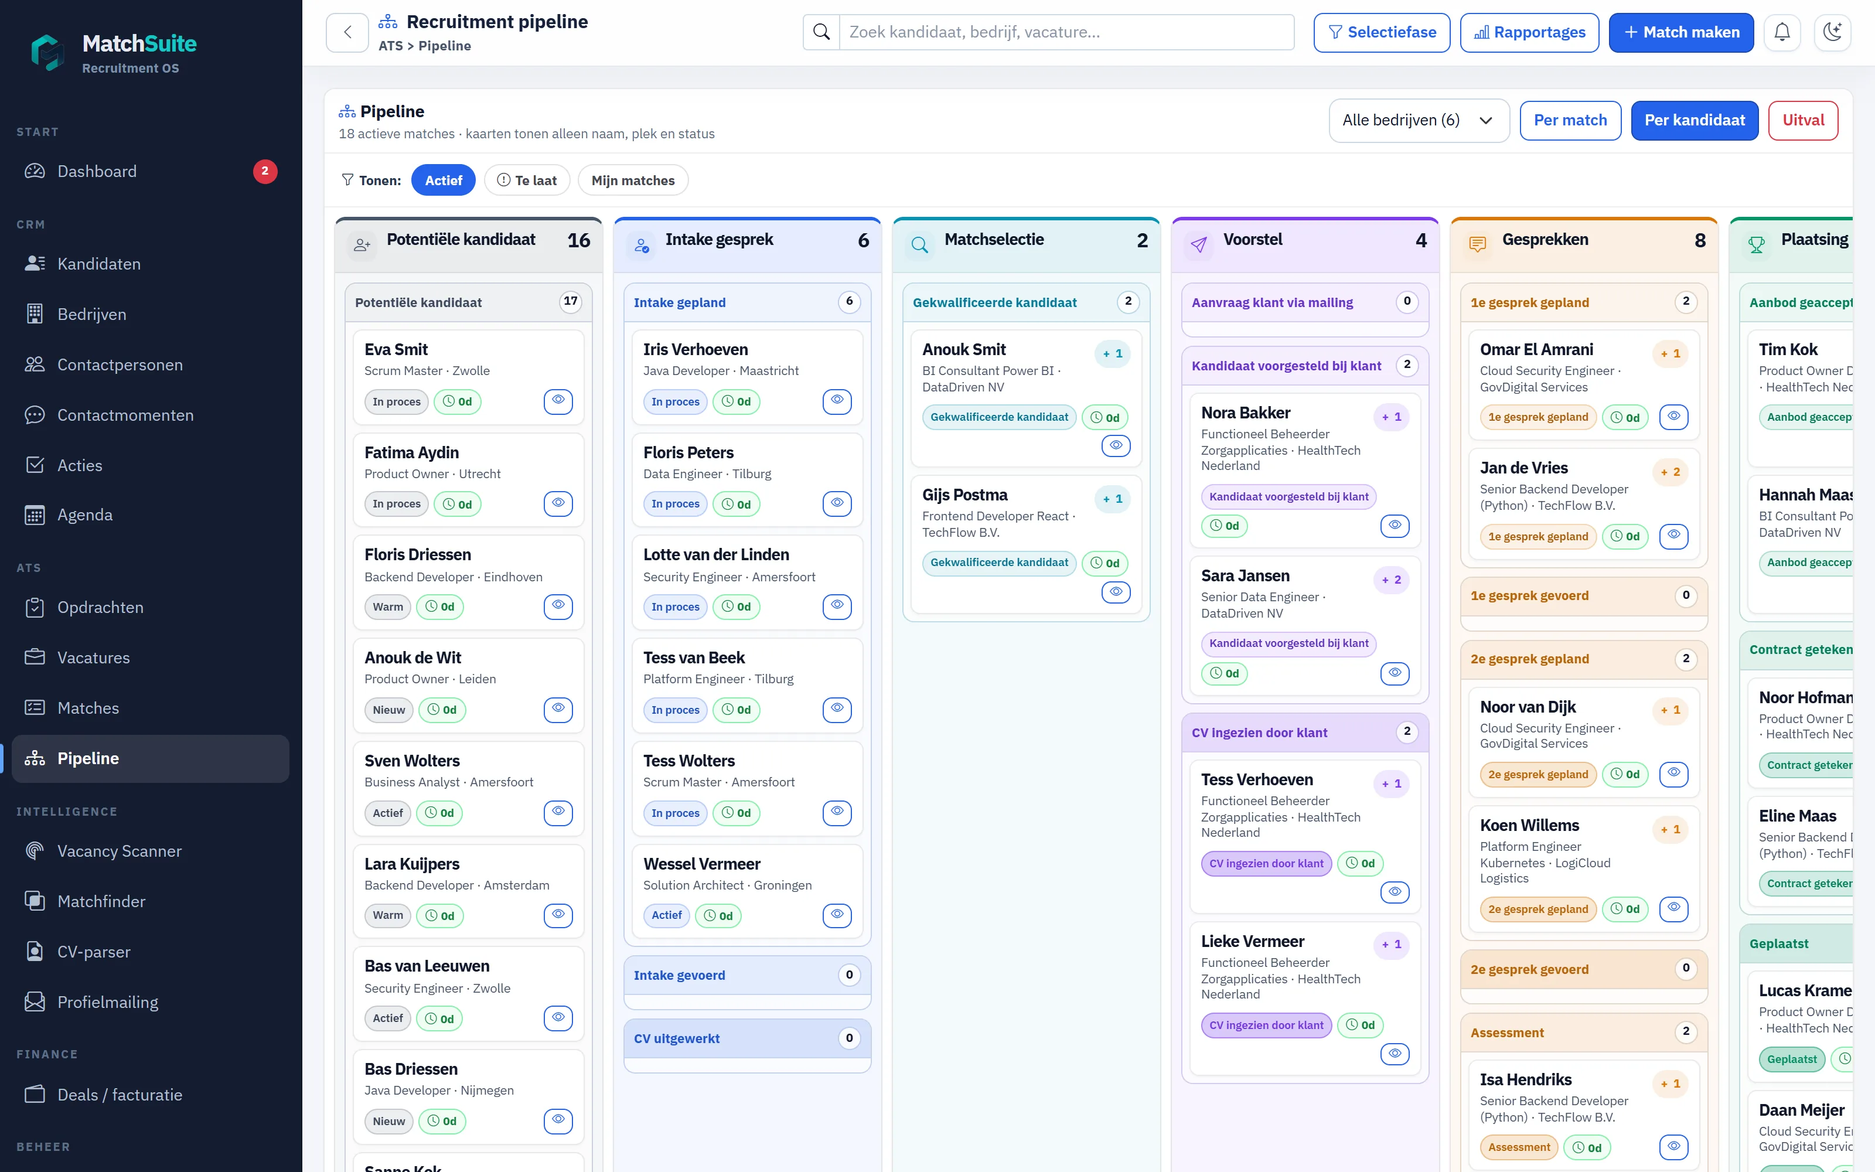1875x1172 pixels.
Task: Select the Actief filter tab
Action: [443, 180]
